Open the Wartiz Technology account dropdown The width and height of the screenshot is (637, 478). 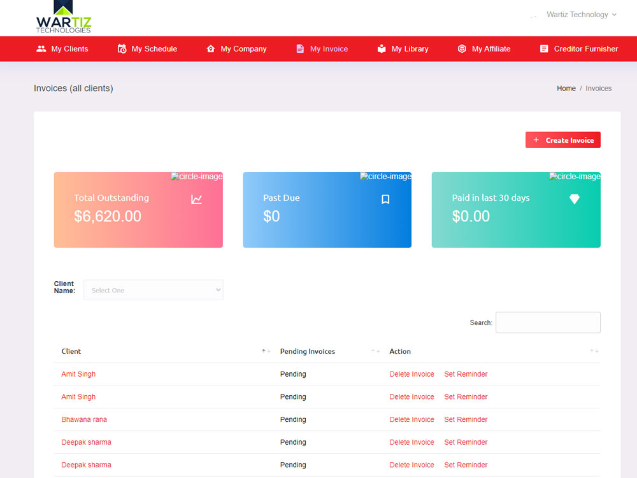pos(582,15)
